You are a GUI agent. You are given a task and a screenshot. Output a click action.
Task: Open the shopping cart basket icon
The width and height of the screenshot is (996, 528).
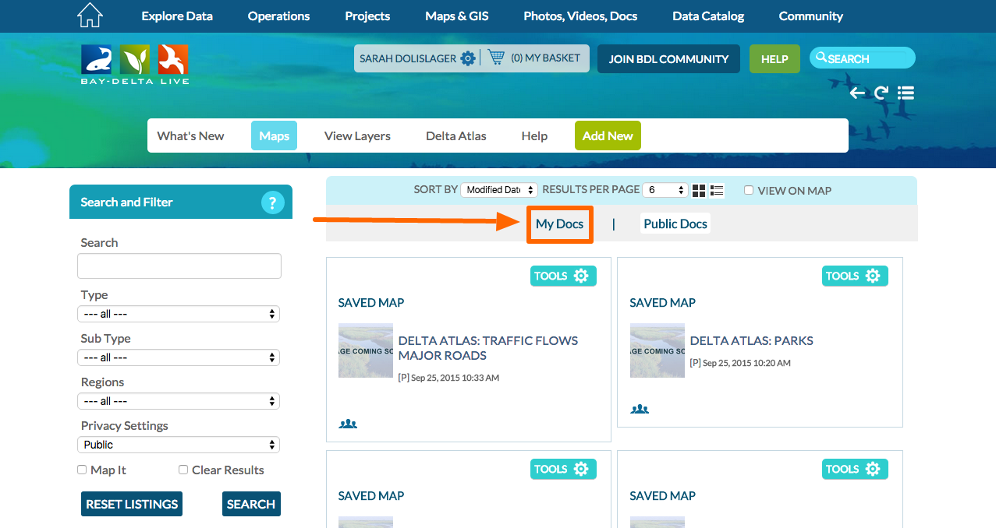(x=495, y=58)
